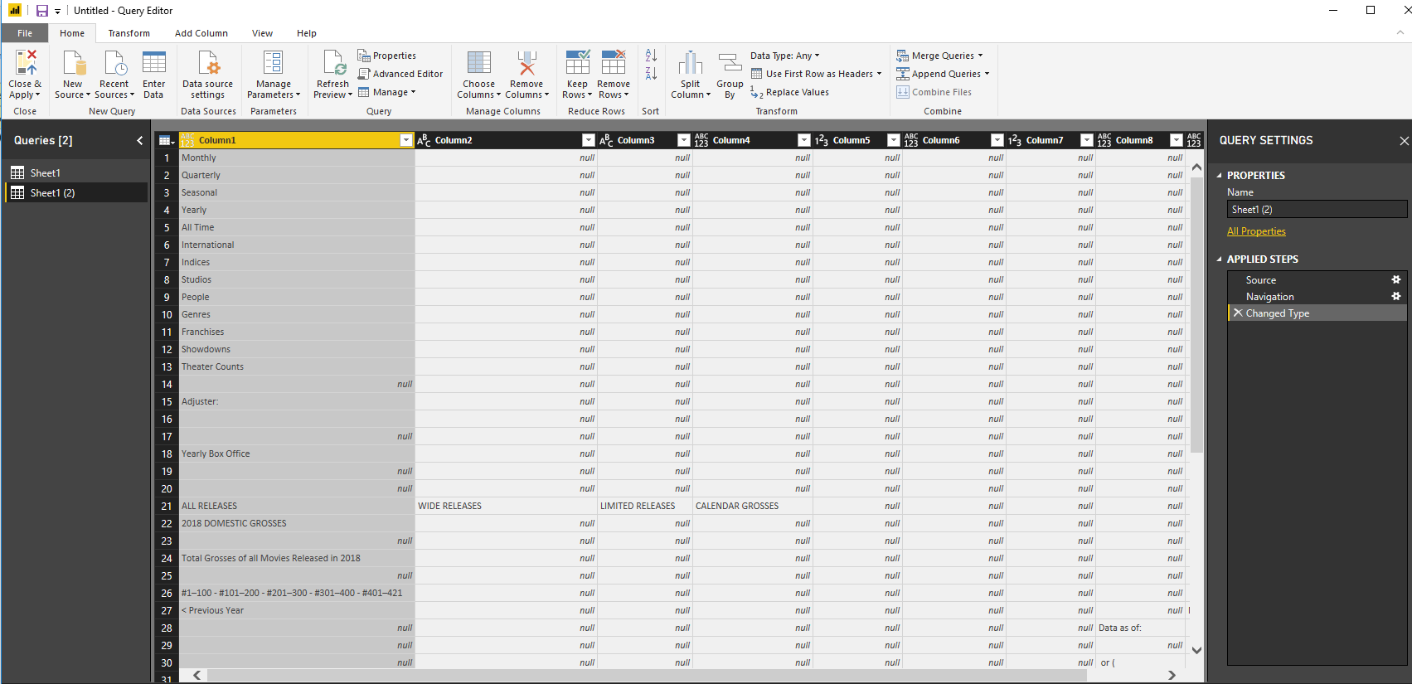Click Append Queries

(943, 74)
